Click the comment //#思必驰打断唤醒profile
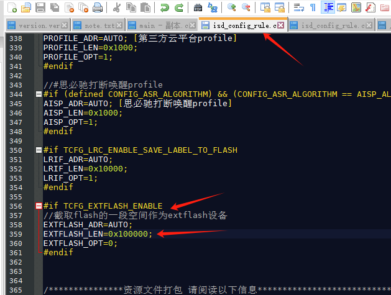Viewport: 391px width, 295px height. 103,85
